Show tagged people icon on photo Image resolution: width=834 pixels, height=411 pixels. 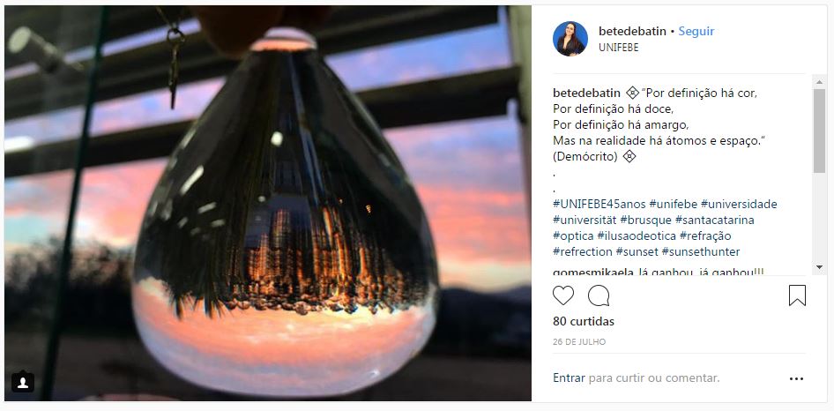tap(23, 382)
